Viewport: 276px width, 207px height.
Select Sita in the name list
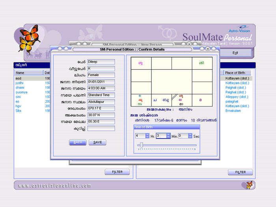pyautogui.click(x=18, y=111)
